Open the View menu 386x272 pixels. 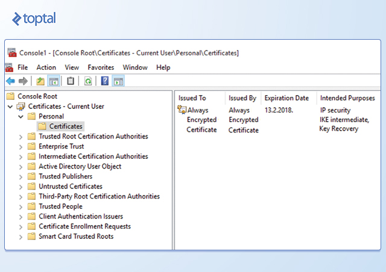[72, 67]
